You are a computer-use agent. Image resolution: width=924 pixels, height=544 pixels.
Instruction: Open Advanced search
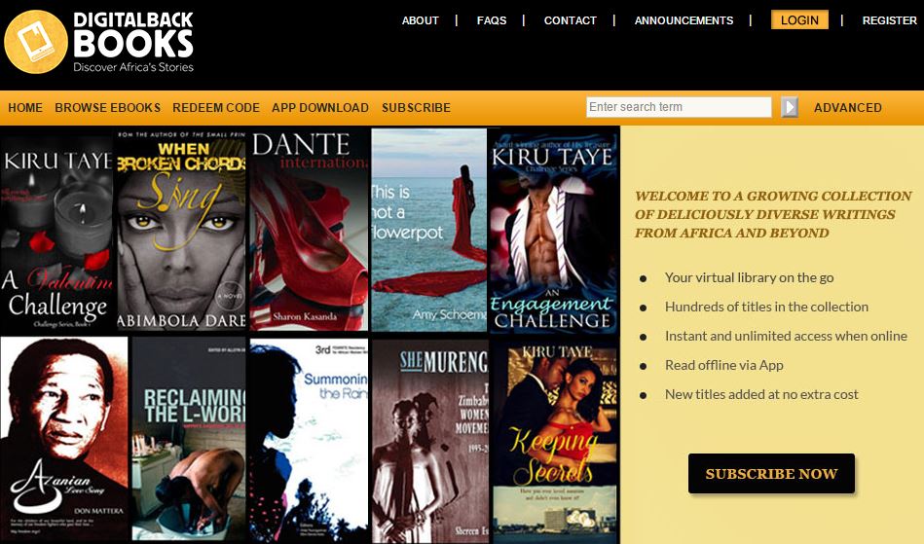click(x=848, y=108)
